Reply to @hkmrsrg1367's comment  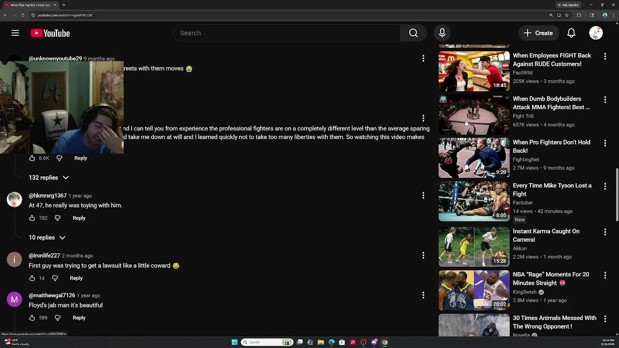(x=79, y=218)
